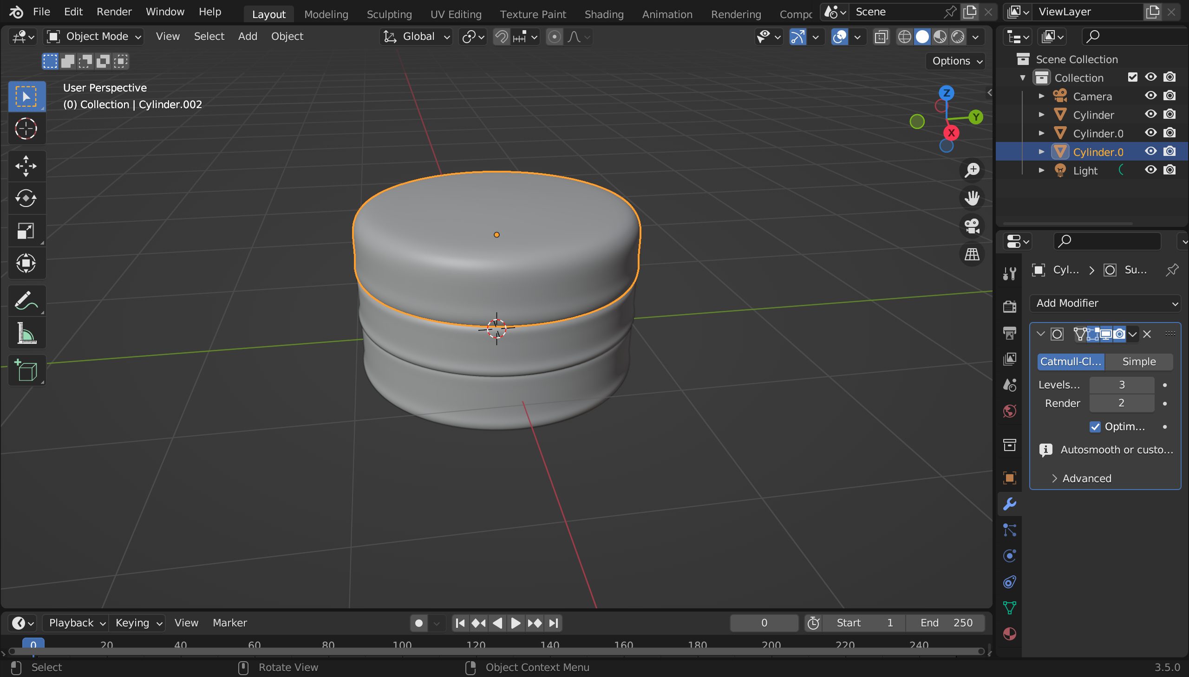Viewport: 1189px width, 677px height.
Task: Hide Light in viewport via eye icon
Action: (x=1151, y=170)
